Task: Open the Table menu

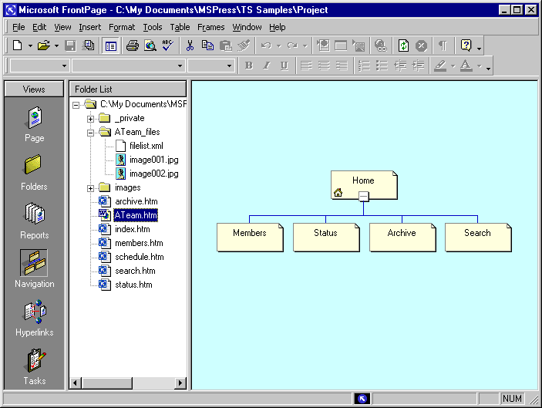Action: pos(180,27)
